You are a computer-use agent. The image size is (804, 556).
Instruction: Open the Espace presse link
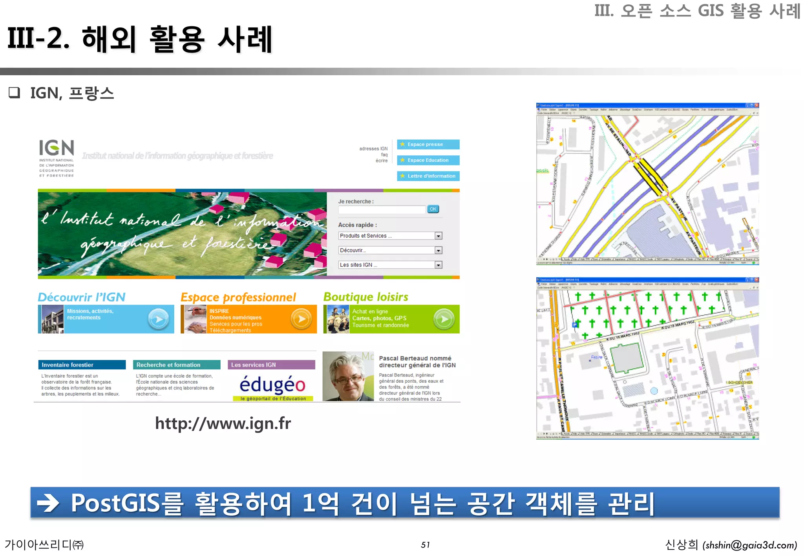point(428,144)
